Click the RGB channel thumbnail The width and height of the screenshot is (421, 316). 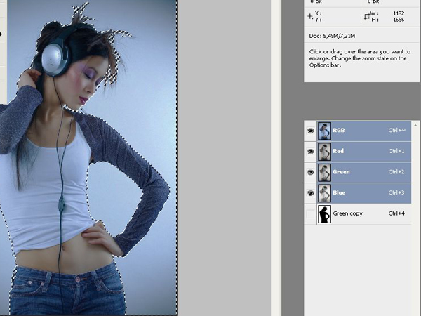coord(324,131)
